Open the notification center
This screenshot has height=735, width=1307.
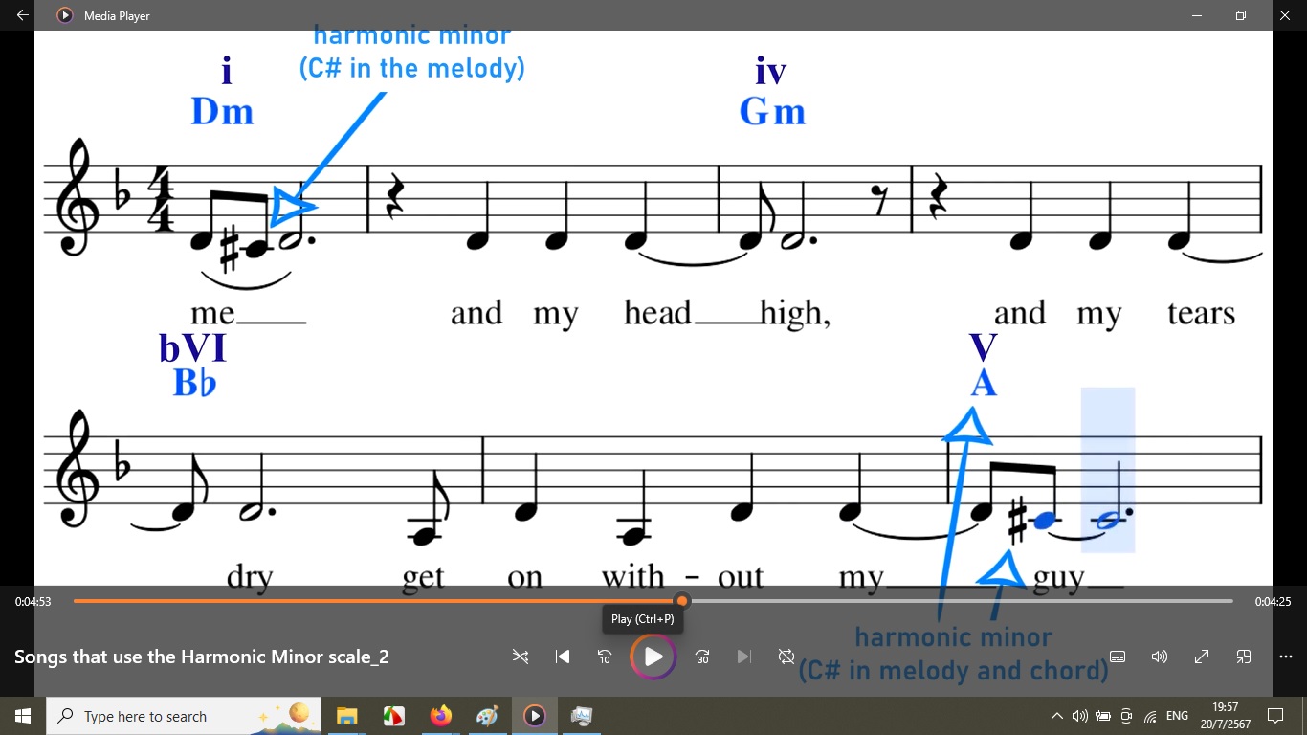click(x=1275, y=716)
